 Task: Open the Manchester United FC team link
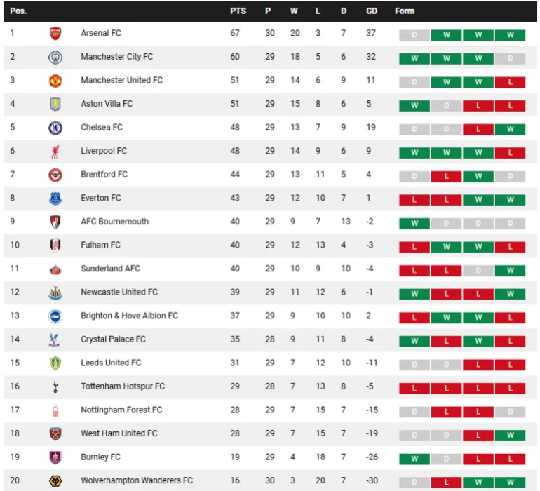tap(121, 81)
